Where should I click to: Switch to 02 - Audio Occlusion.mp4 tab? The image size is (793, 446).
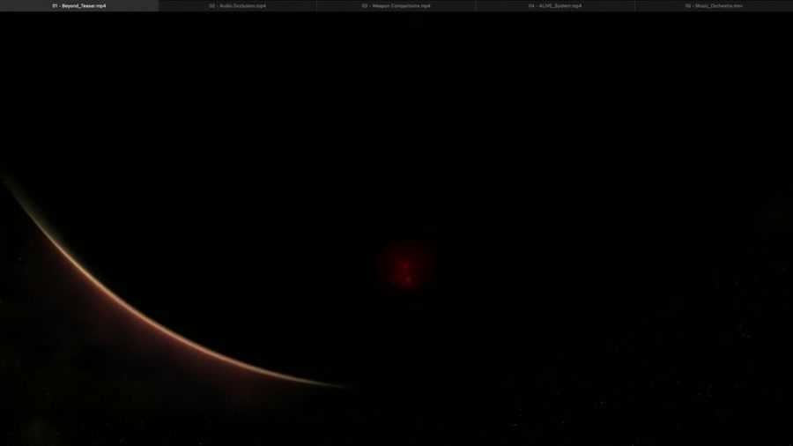(x=238, y=5)
